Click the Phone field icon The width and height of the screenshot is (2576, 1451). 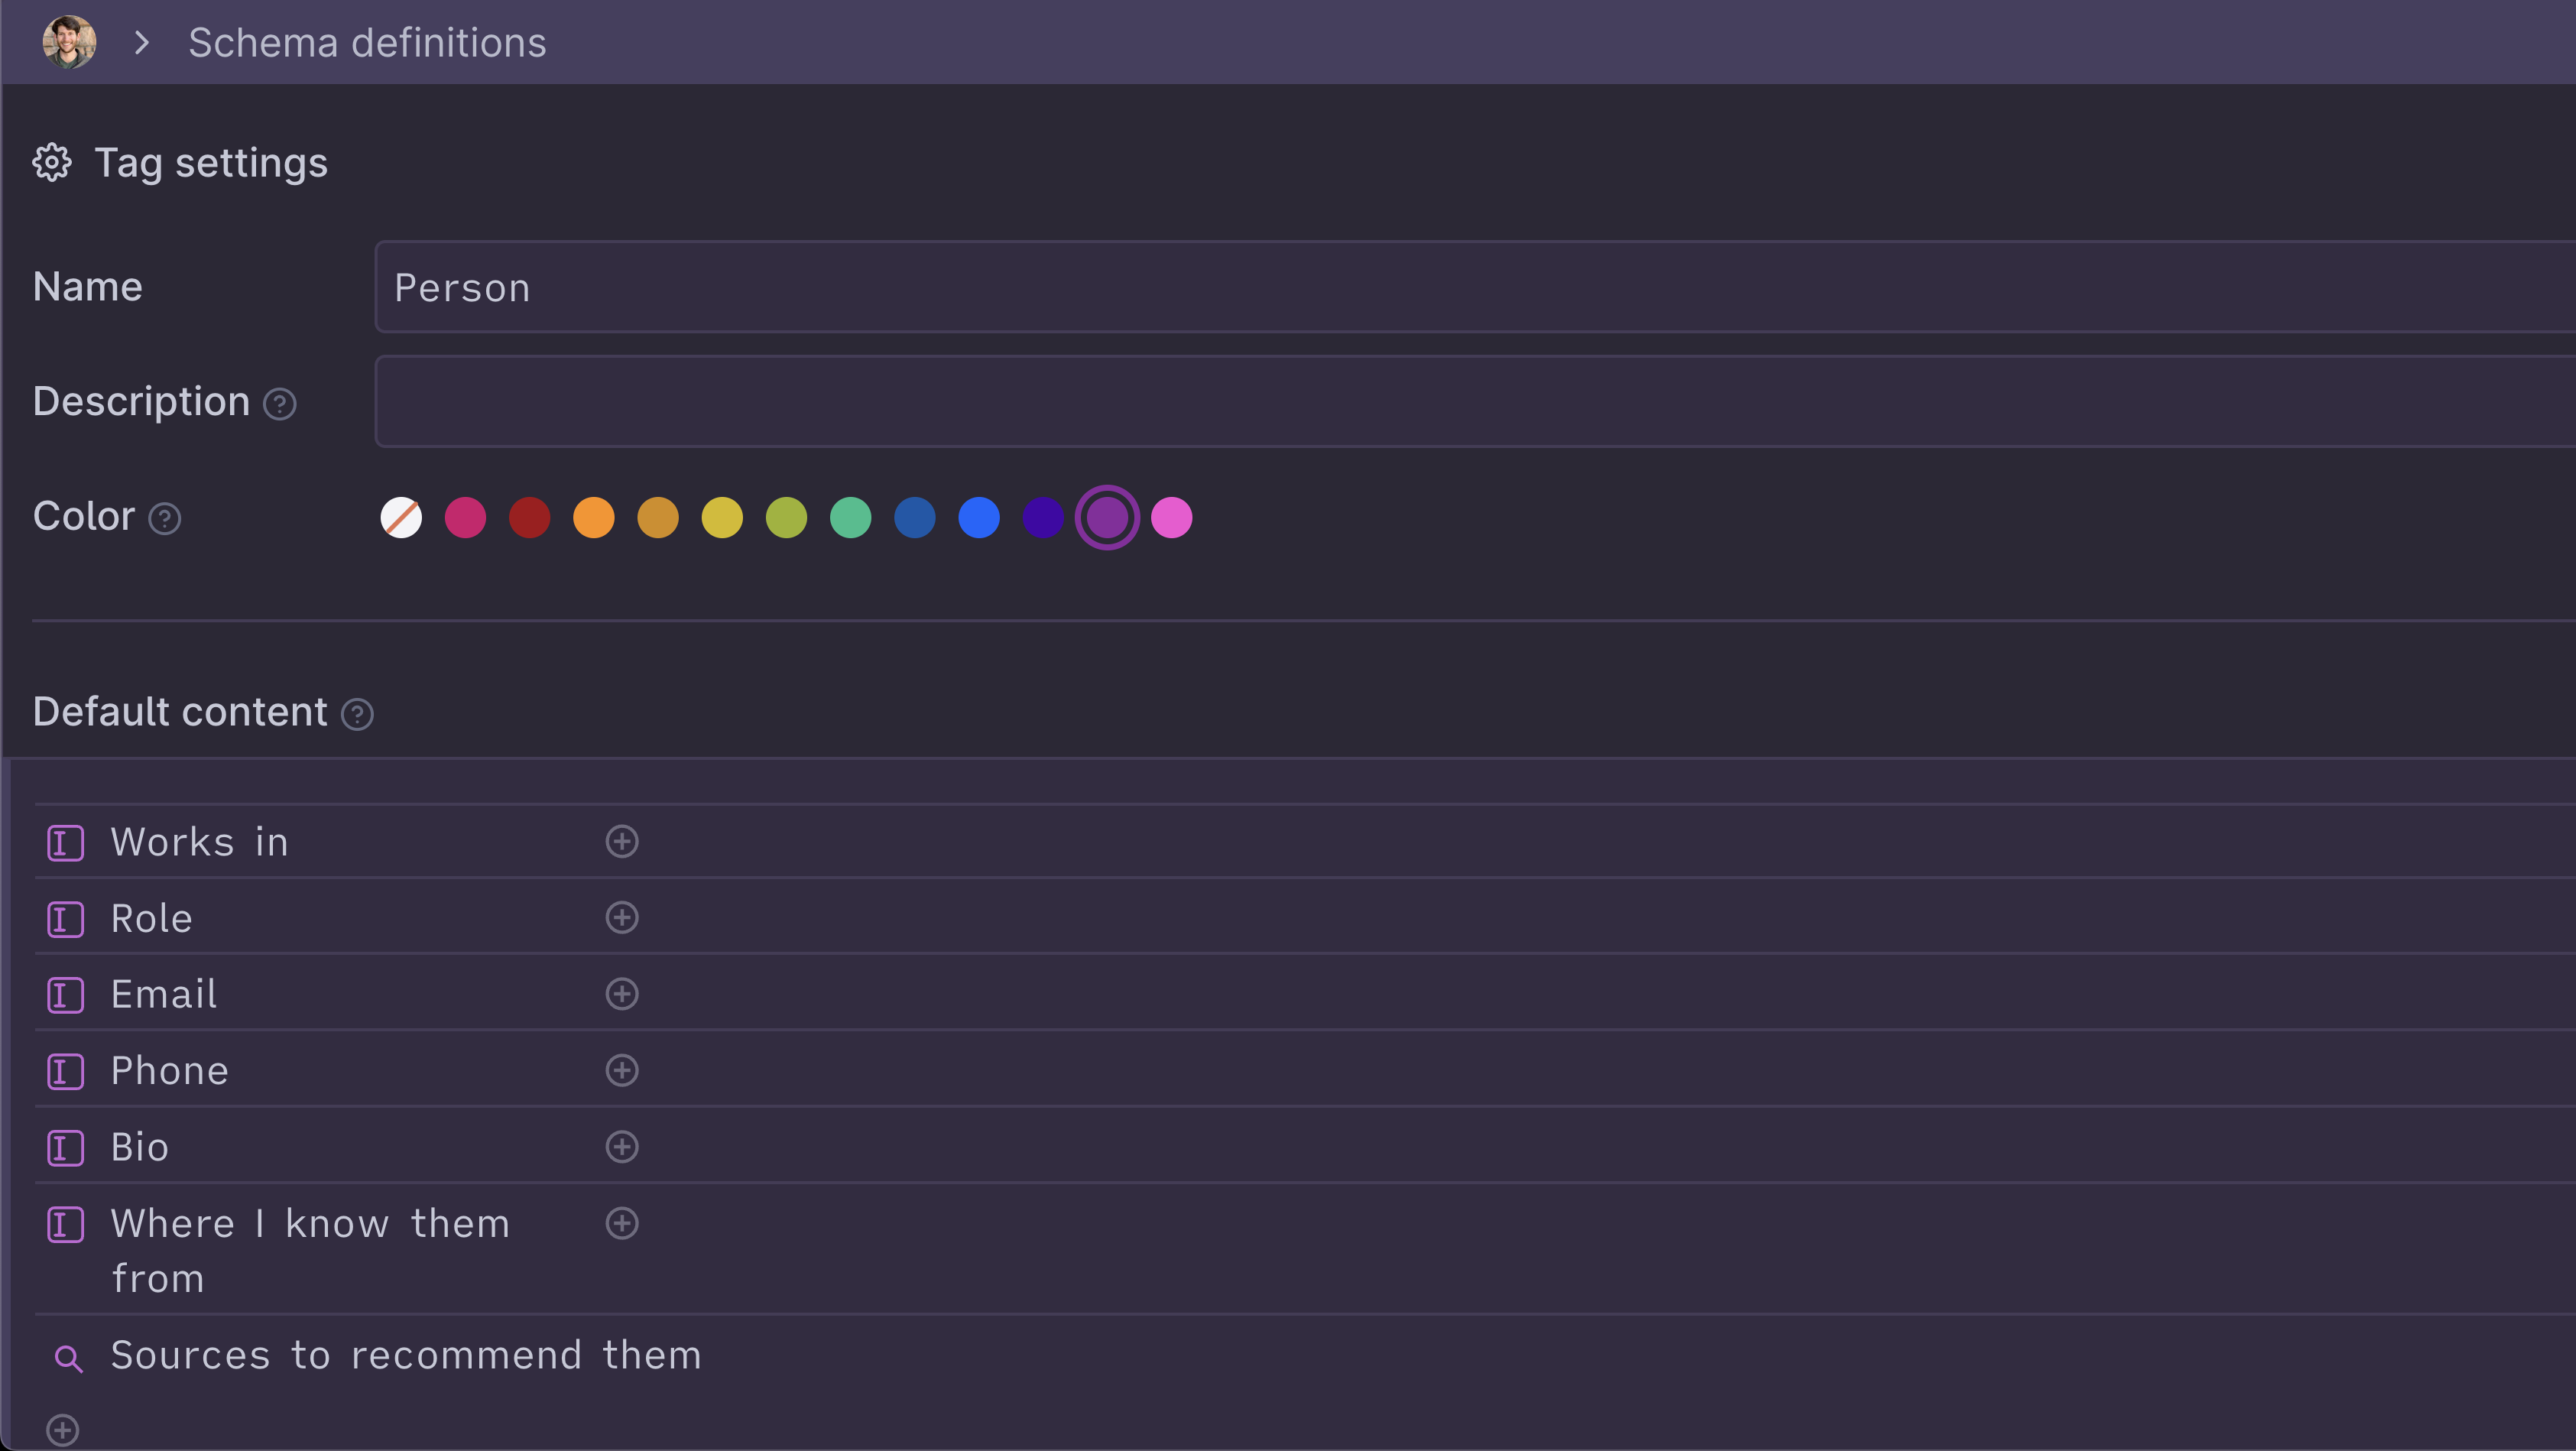pos(66,1072)
